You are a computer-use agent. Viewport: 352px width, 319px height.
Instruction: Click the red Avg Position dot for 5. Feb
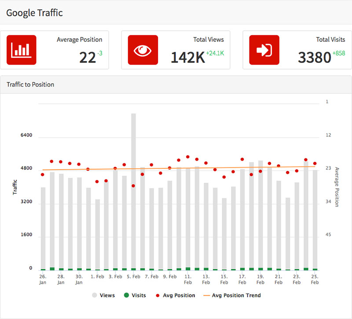pos(133,186)
